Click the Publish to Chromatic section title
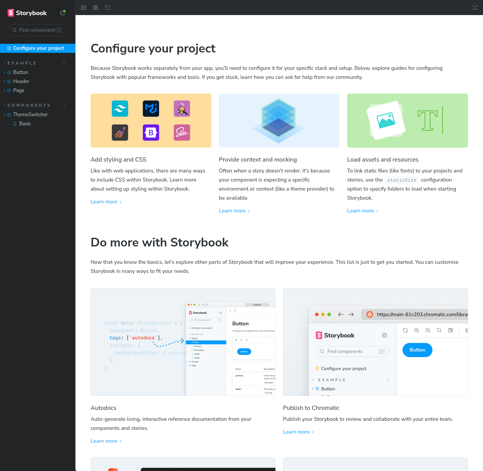This screenshot has width=483, height=471. pos(311,408)
